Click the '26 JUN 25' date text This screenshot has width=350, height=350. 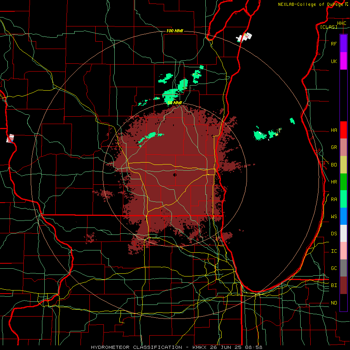(x=226, y=347)
